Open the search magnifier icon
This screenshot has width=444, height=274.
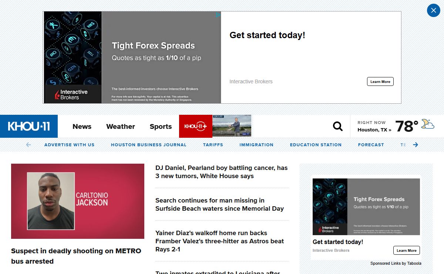click(338, 126)
